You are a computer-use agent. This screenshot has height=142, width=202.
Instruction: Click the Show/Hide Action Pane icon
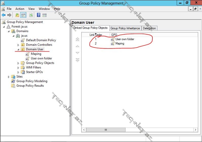(45, 15)
